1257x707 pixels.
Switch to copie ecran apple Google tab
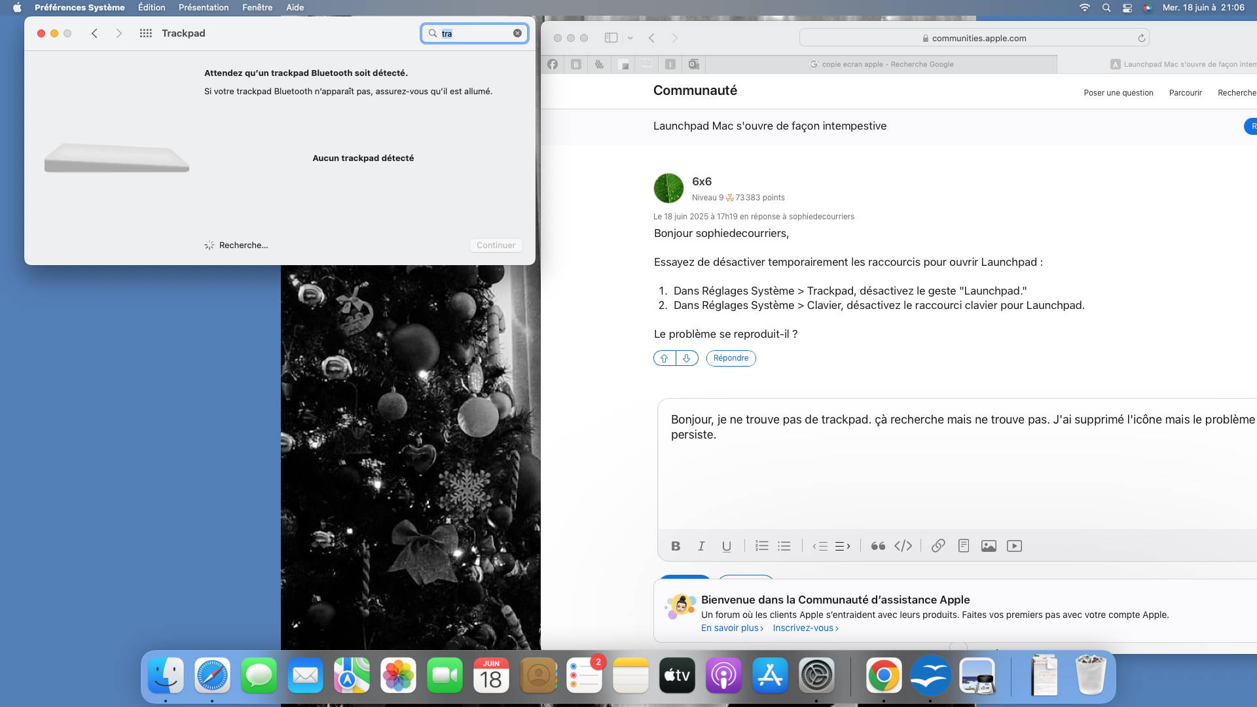pos(881,64)
